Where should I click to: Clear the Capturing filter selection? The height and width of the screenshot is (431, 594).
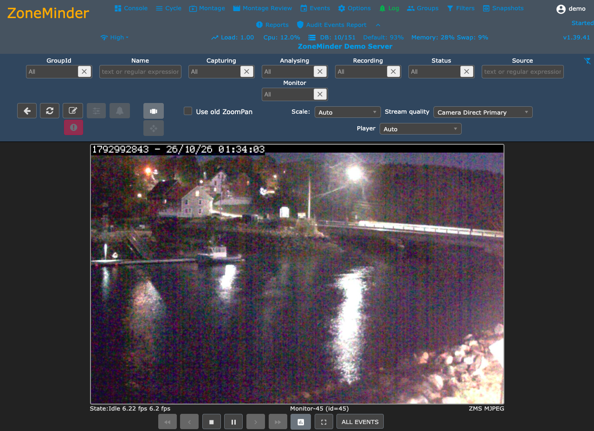[246, 71]
